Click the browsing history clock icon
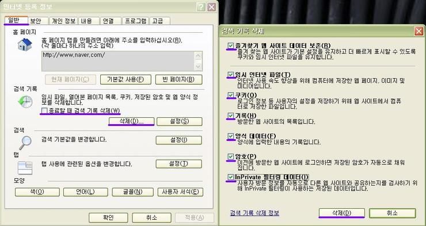This screenshot has width=426, height=226. click(x=25, y=102)
